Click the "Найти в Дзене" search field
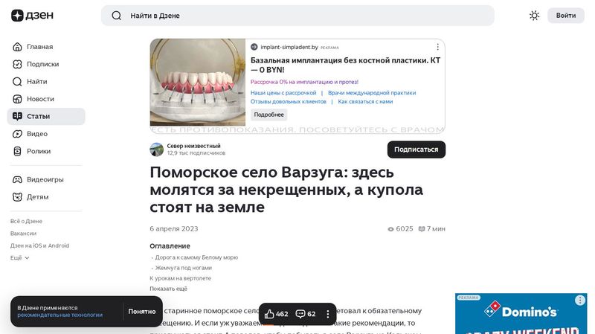This screenshot has height=334, width=595. point(297,16)
